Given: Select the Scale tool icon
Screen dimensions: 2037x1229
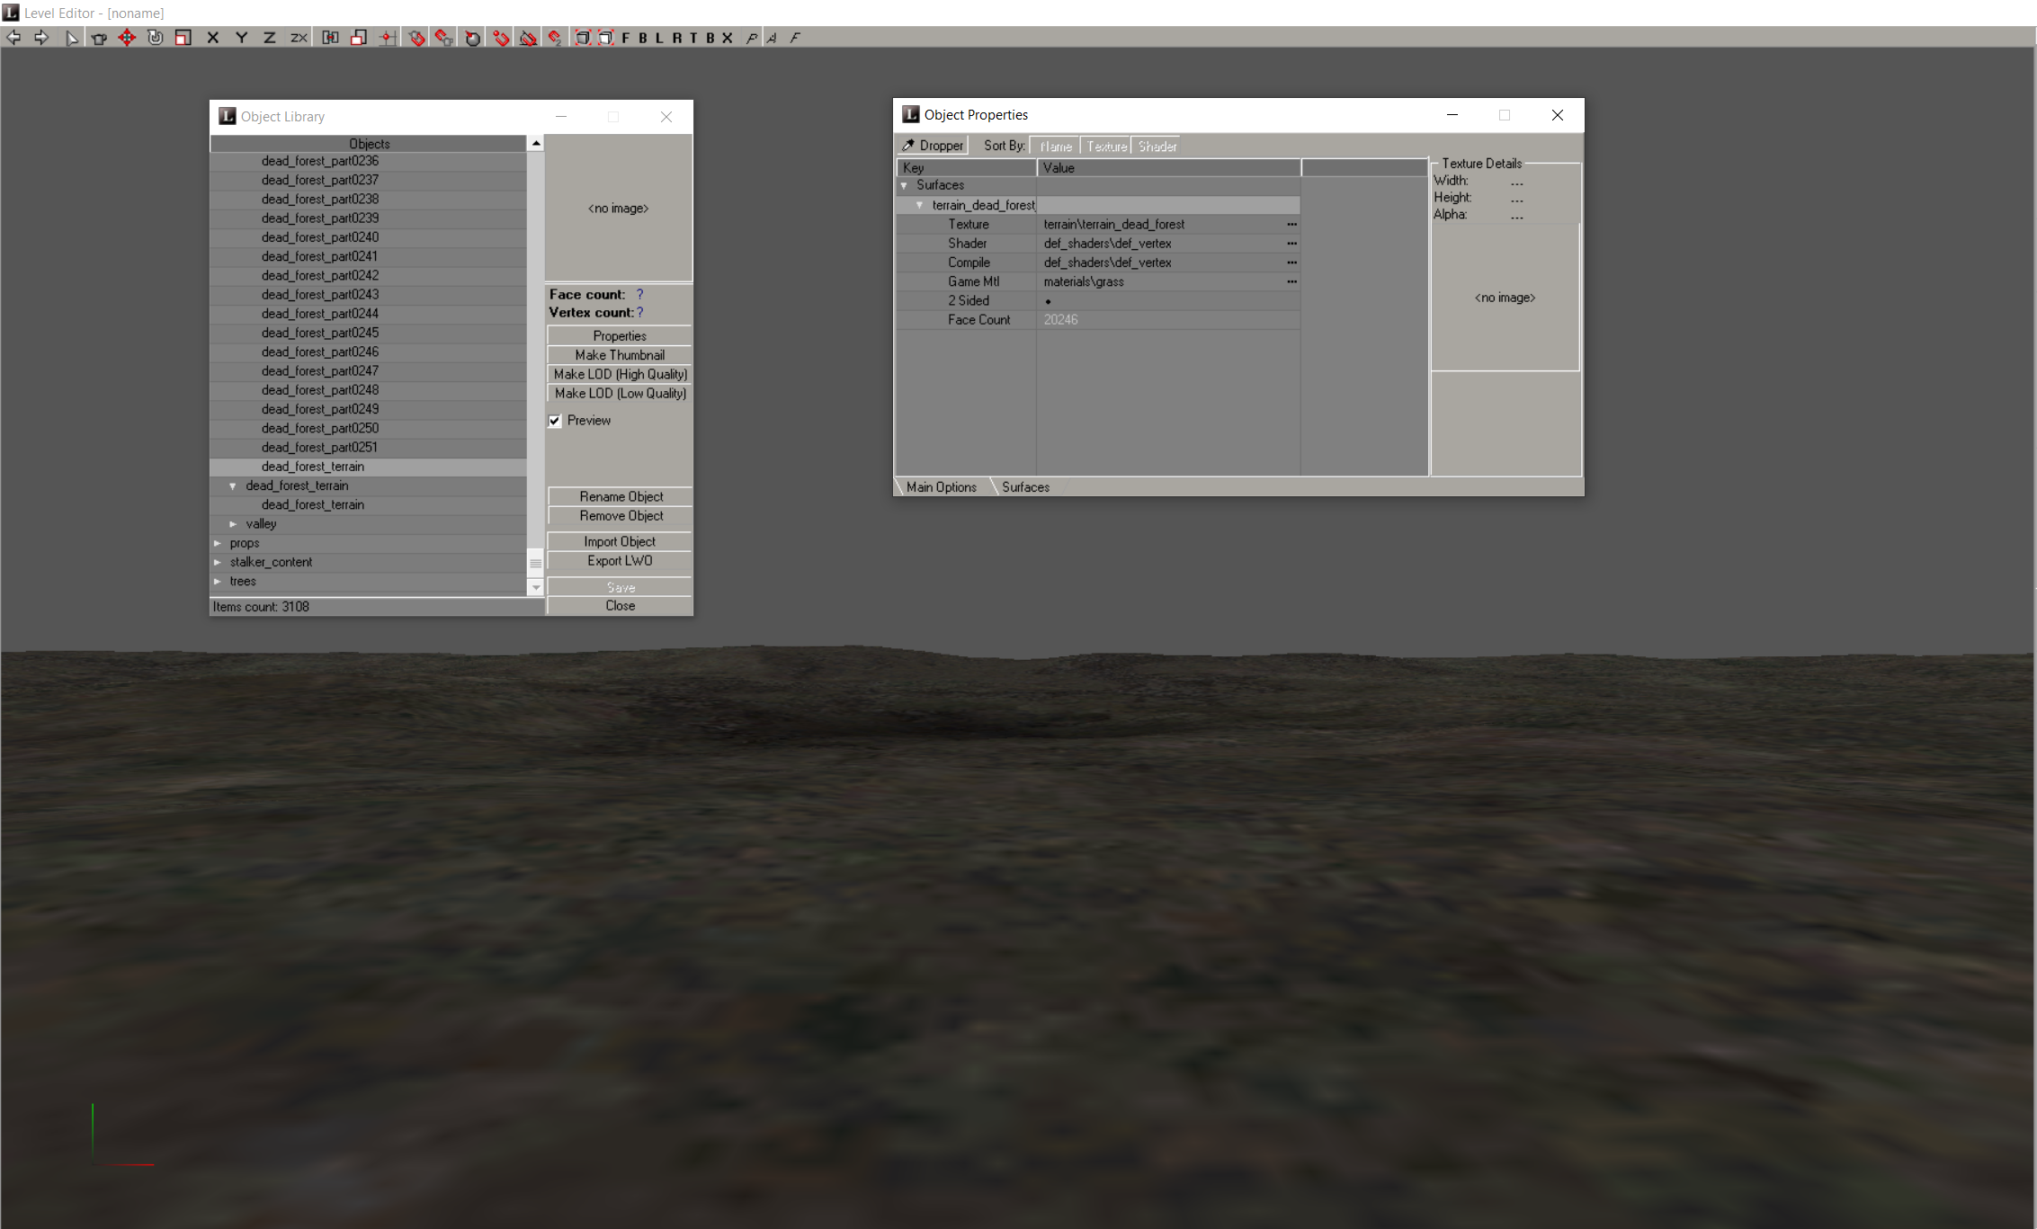Looking at the screenshot, I should click(183, 38).
